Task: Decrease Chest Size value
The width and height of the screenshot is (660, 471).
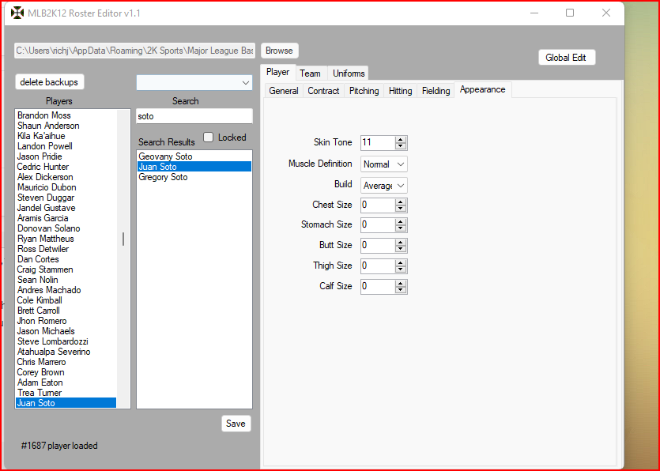Action: (401, 209)
